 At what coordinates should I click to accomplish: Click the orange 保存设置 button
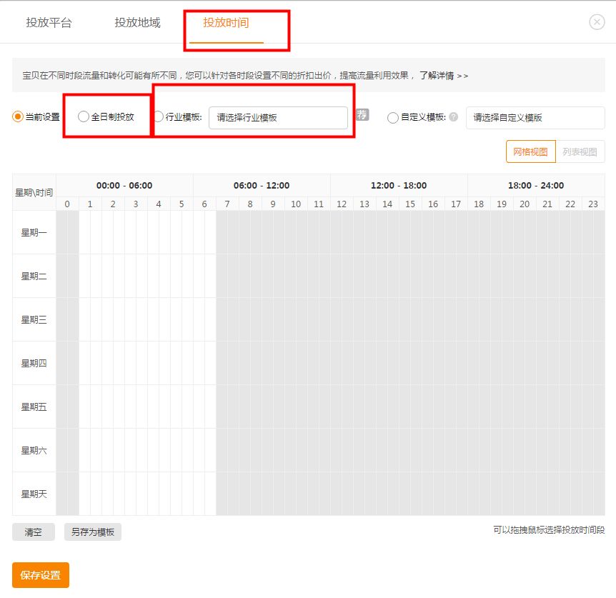point(40,574)
